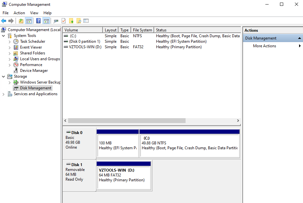Sort by the Volume column header
Screen dimensions: 303x203
pos(83,30)
